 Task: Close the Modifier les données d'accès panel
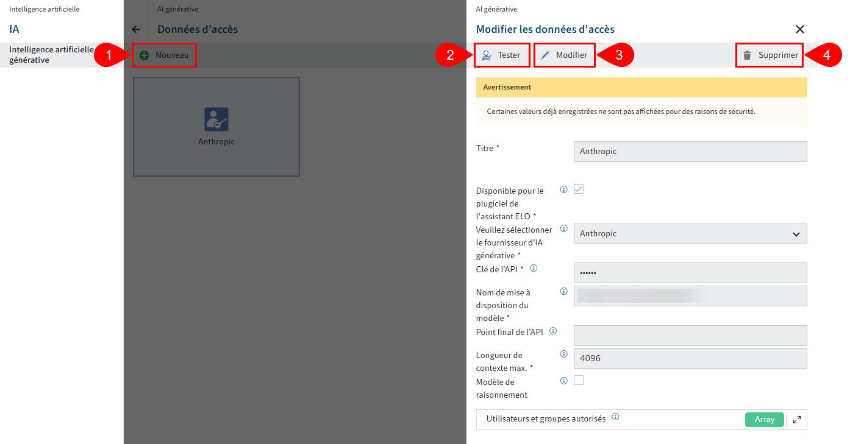click(799, 29)
